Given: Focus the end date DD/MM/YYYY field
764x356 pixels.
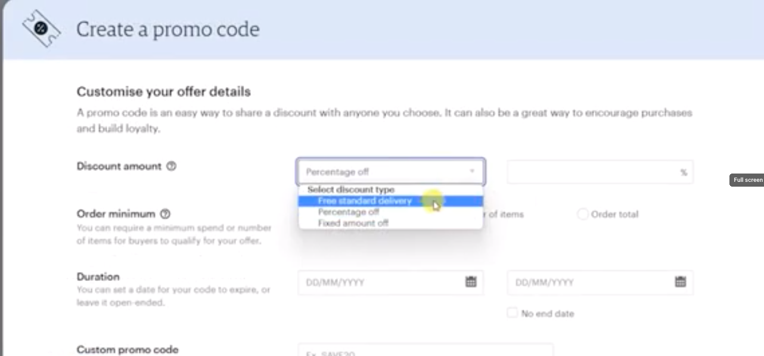Looking at the screenshot, I should [590, 282].
